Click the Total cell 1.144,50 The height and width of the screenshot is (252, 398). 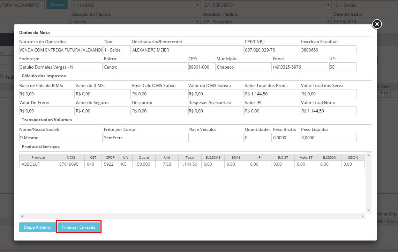pyautogui.click(x=190, y=164)
